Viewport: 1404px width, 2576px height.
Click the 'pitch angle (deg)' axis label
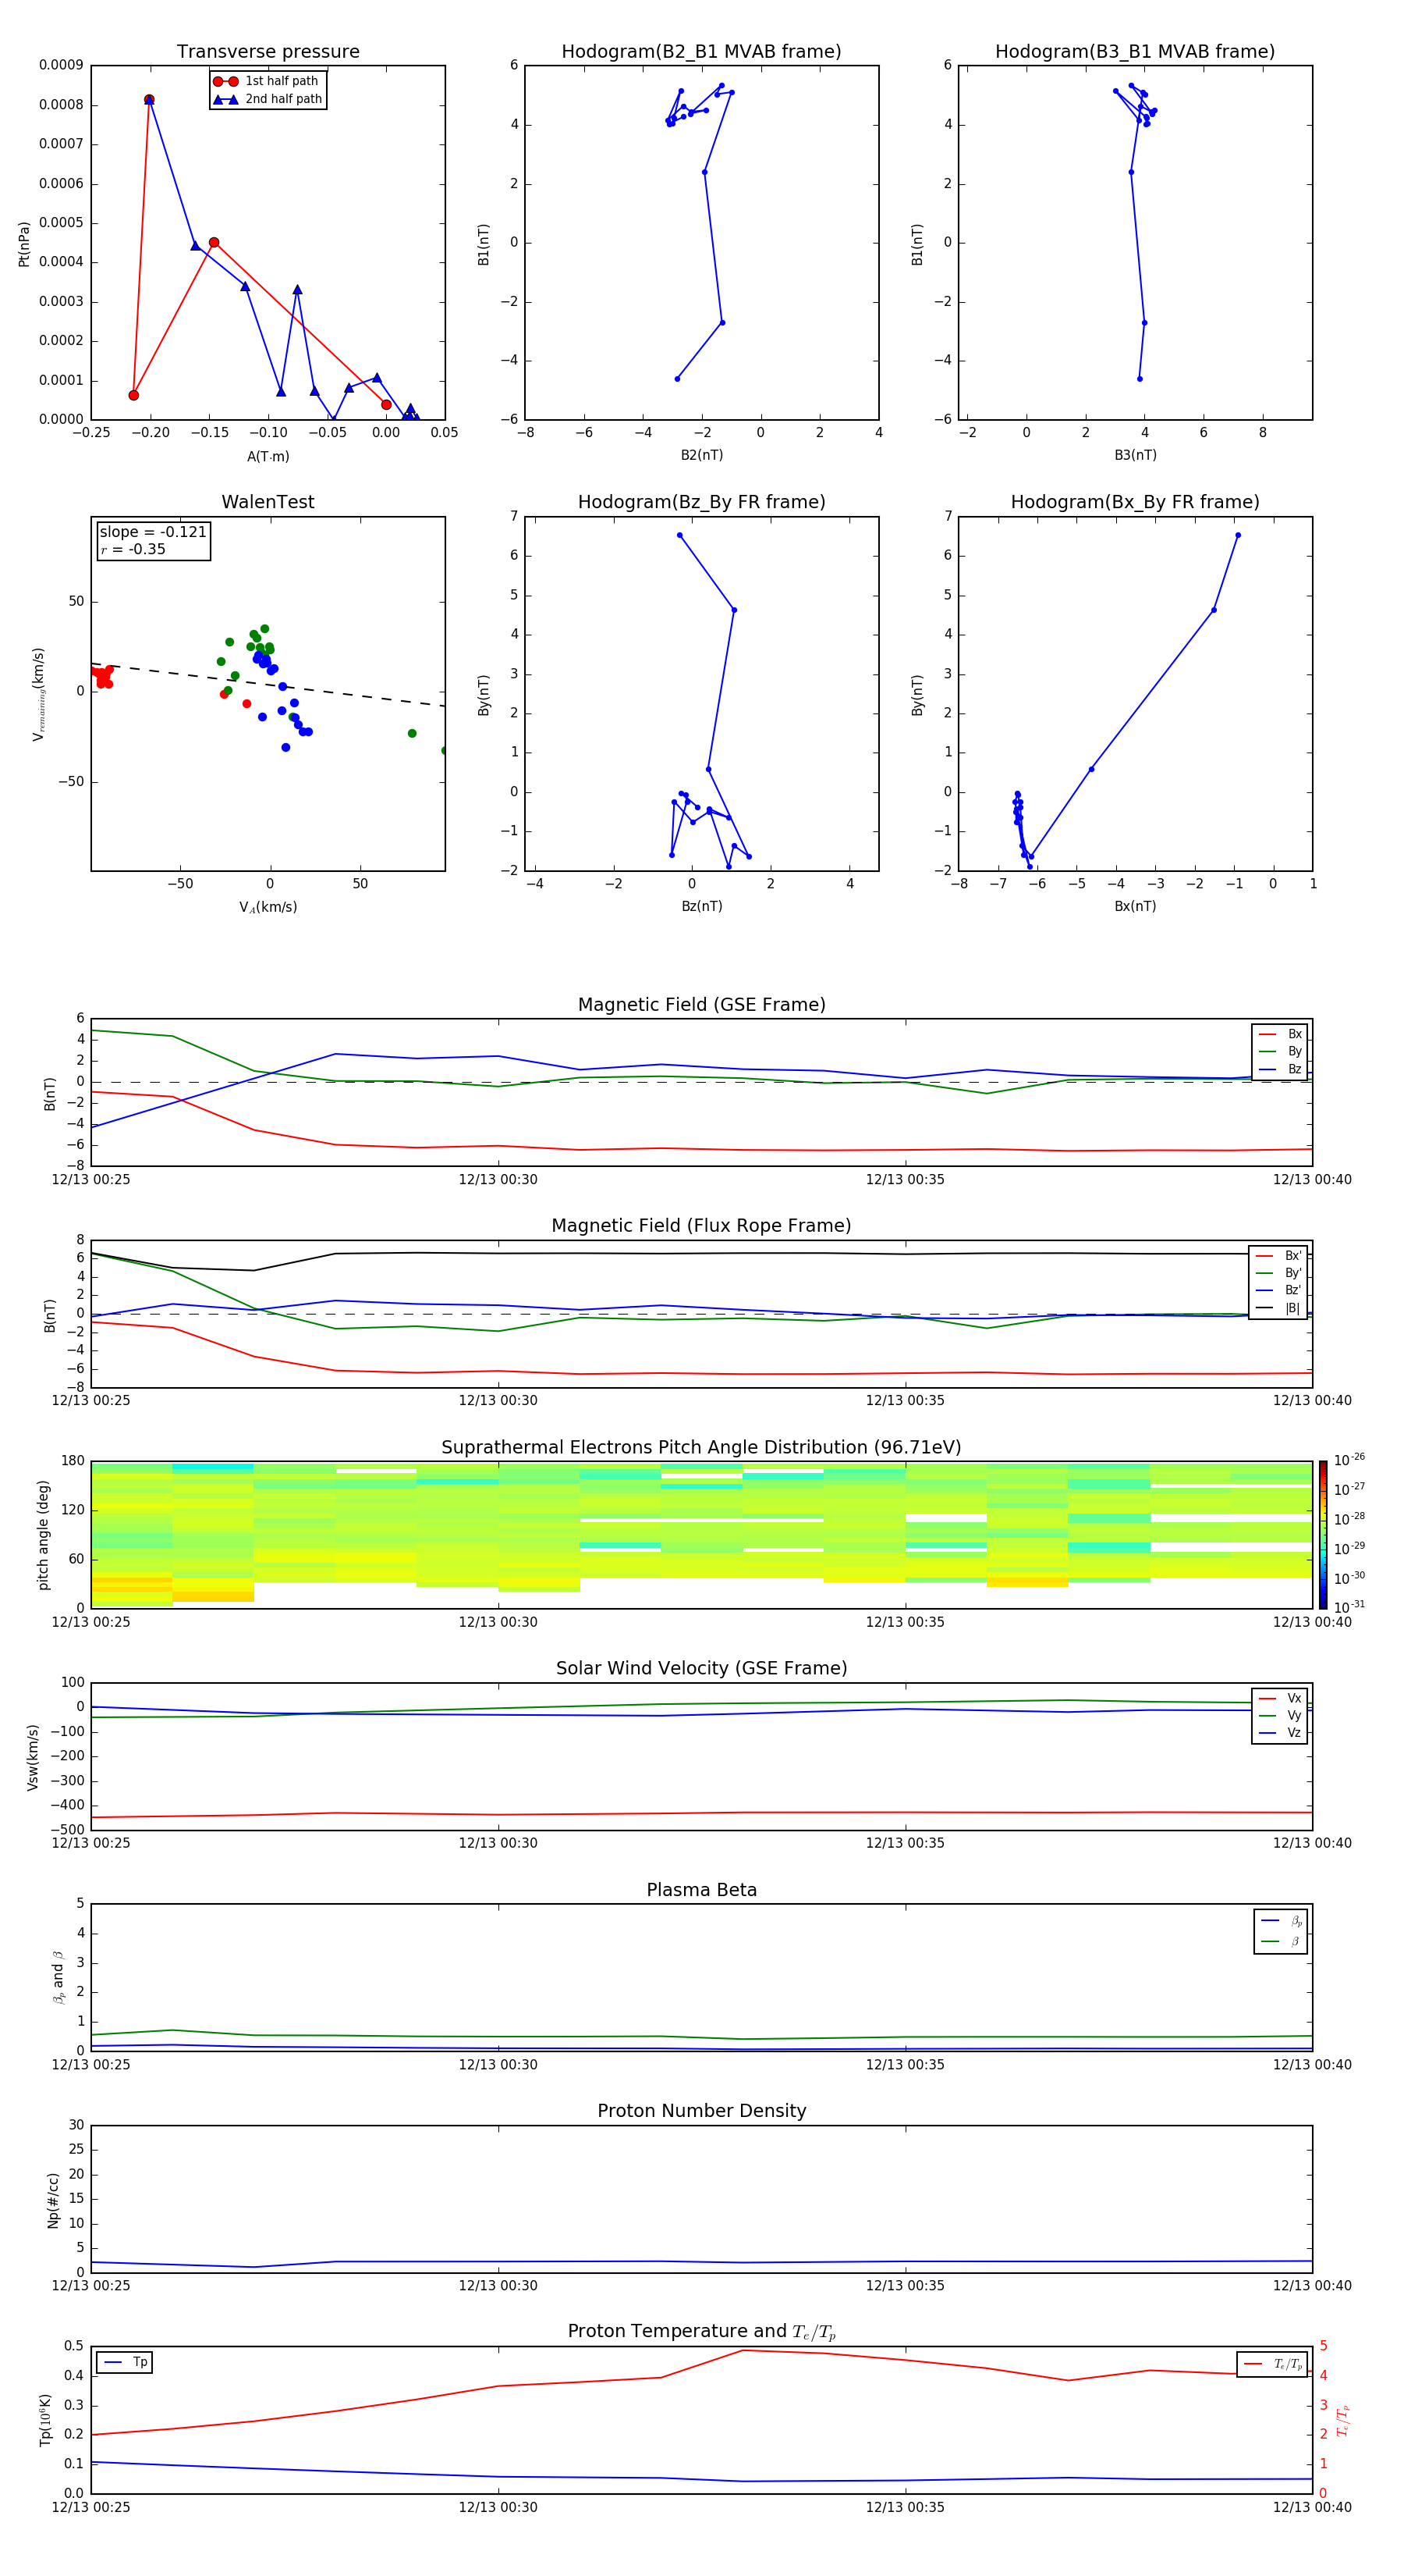pyautogui.click(x=43, y=1535)
